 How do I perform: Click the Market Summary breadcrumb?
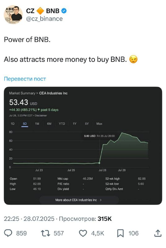[x=22, y=93]
